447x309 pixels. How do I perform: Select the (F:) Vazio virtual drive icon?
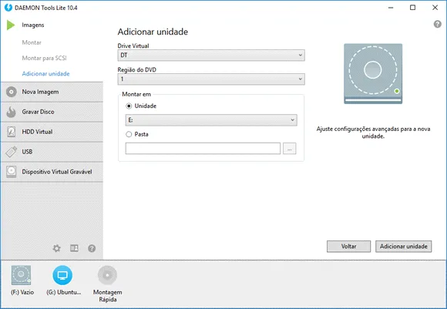(x=21, y=275)
